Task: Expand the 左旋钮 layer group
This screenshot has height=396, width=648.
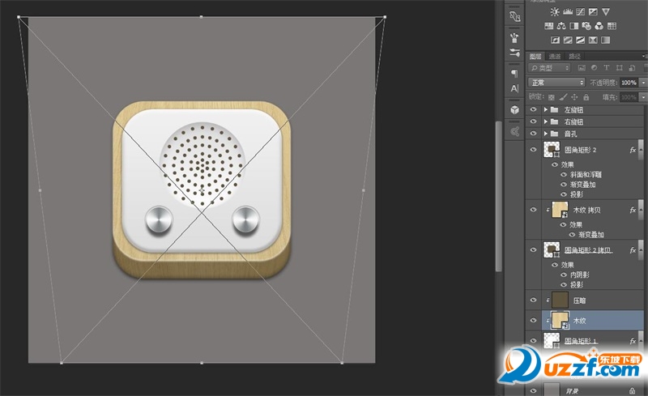Action: coord(546,109)
